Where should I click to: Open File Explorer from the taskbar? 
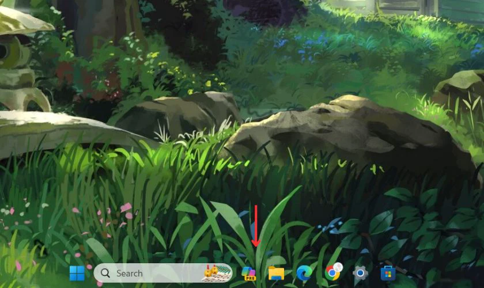[x=276, y=273]
